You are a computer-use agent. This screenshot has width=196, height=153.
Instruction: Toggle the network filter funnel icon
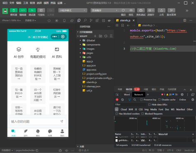[x=129, y=100]
